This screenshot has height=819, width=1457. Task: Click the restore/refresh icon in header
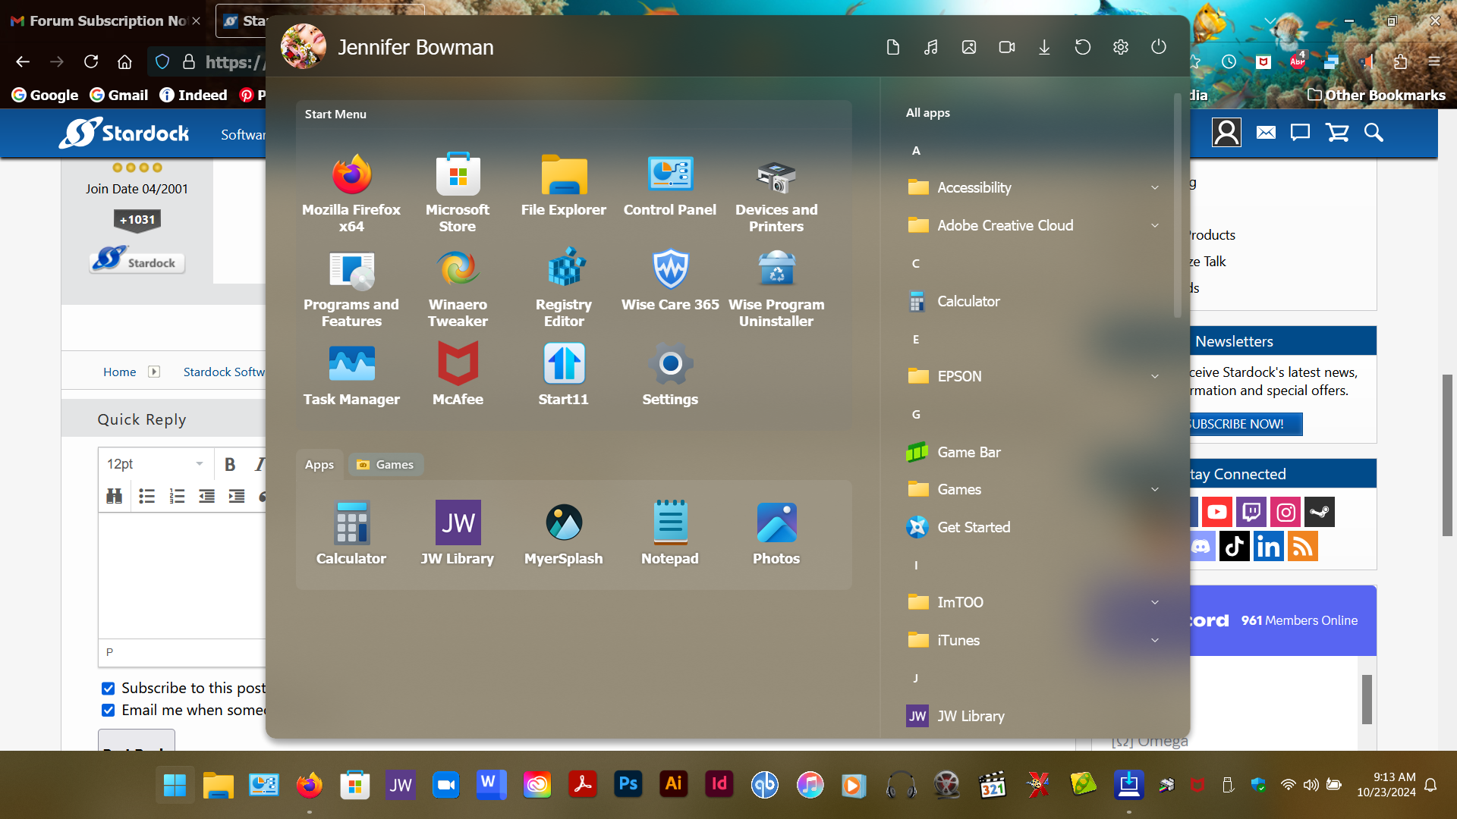click(x=1083, y=47)
